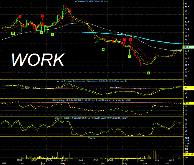Image resolution: width=194 pixels, height=165 pixels.
Task: Click the 18/03 date label
Action: 34,160
